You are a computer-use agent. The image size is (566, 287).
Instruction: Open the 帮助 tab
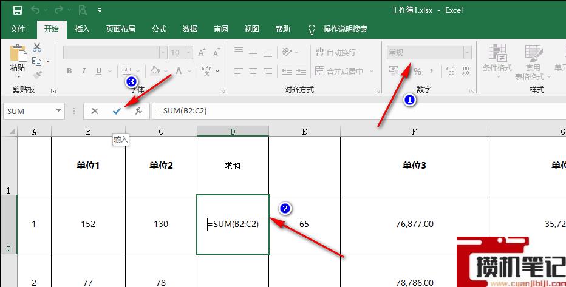pyautogui.click(x=282, y=29)
